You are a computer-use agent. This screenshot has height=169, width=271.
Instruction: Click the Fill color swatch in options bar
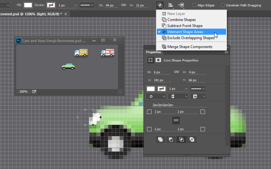coord(28,5)
